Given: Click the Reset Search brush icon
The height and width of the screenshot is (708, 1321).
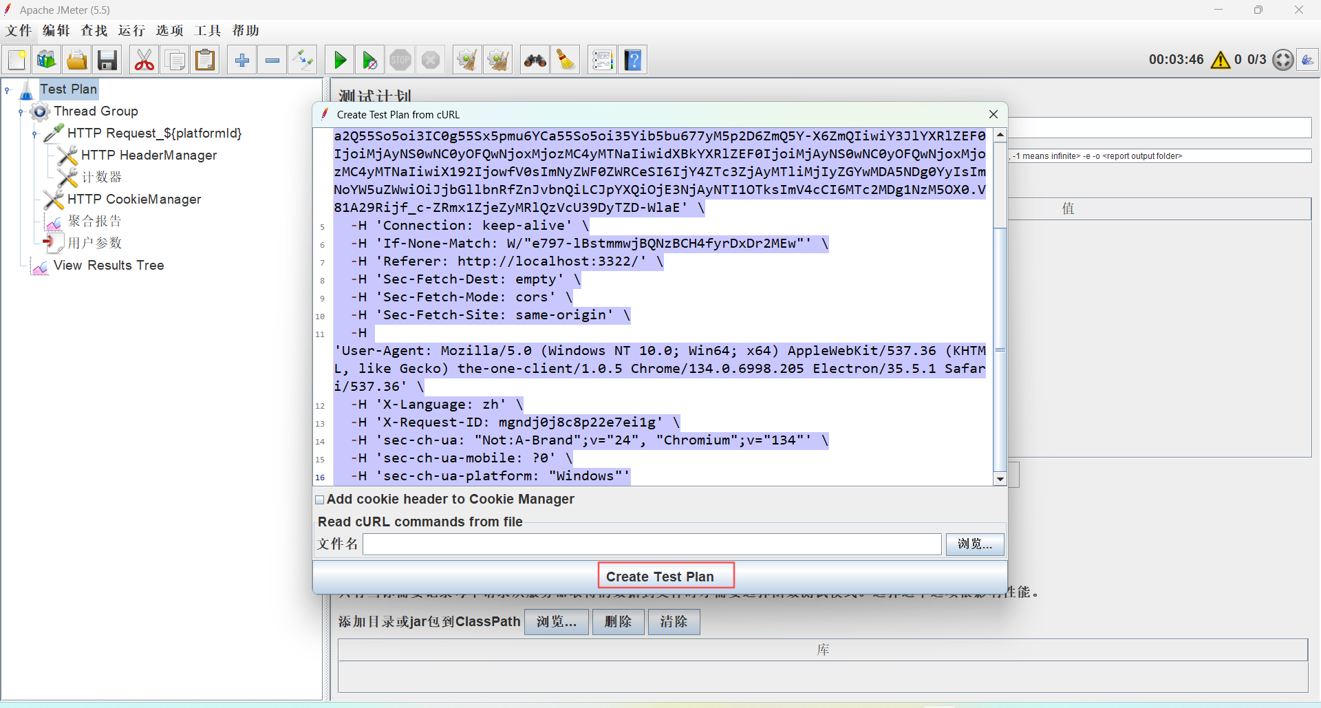Looking at the screenshot, I should (x=566, y=60).
